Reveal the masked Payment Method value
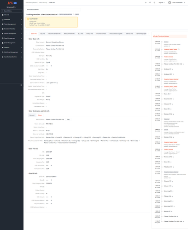The width and height of the screenshot is (188, 230). 51,204
